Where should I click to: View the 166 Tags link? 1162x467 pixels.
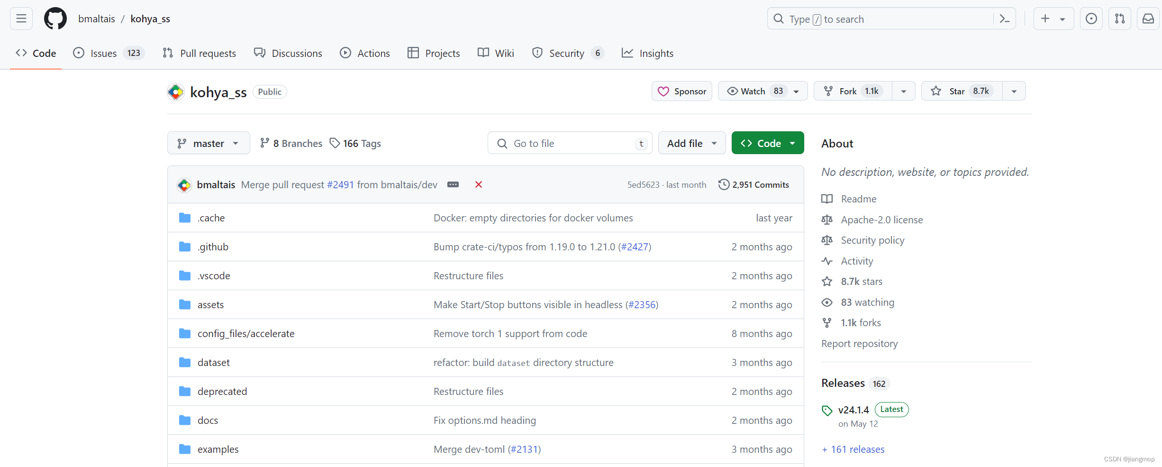(355, 143)
